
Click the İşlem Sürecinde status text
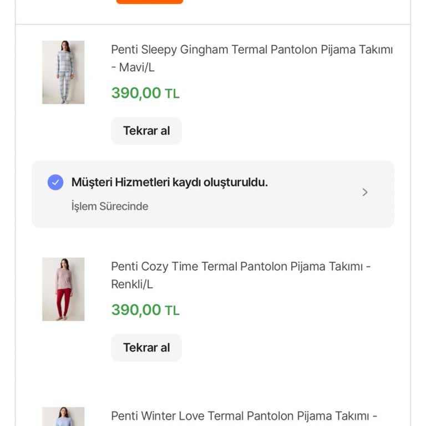pos(110,206)
